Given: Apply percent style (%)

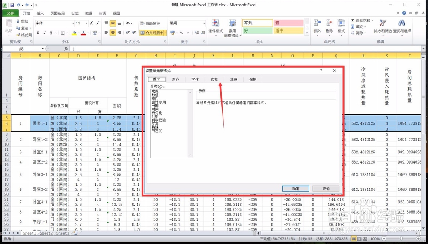Looking at the screenshot, I should point(181,33).
